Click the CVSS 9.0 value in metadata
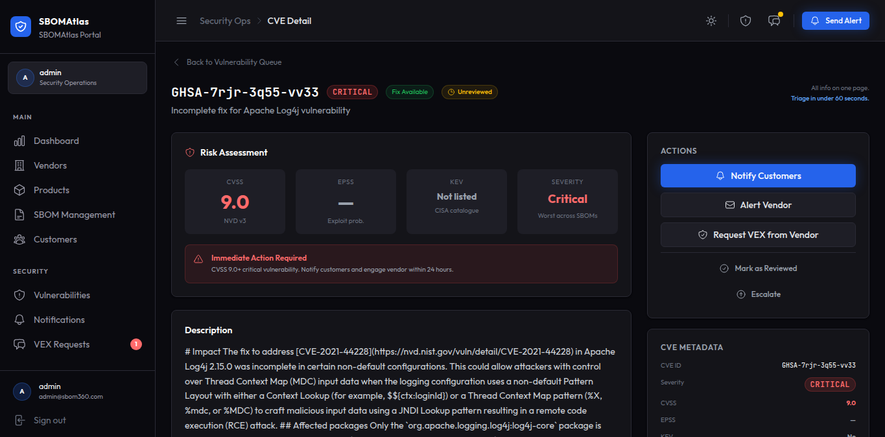This screenshot has height=437, width=885. point(851,403)
